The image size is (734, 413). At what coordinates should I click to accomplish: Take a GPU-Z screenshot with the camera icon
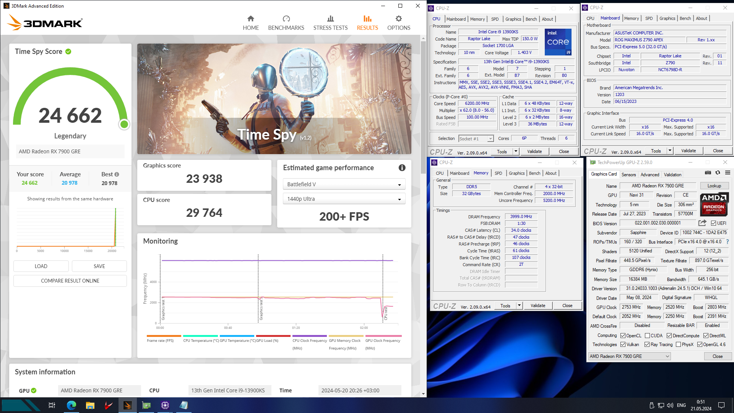click(x=708, y=173)
